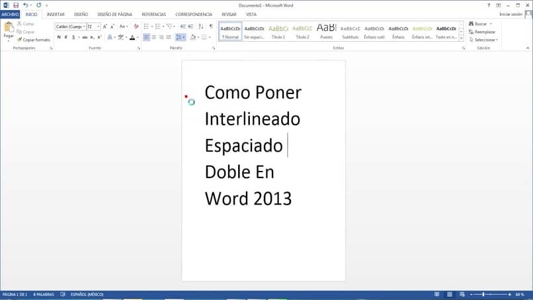The height and width of the screenshot is (300, 533).
Task: Expand the Seleccionar dropdown in Edición
Action: point(485,40)
